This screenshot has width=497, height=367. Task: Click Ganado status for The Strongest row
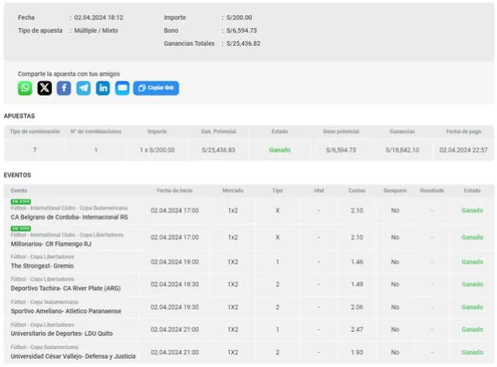(x=472, y=262)
